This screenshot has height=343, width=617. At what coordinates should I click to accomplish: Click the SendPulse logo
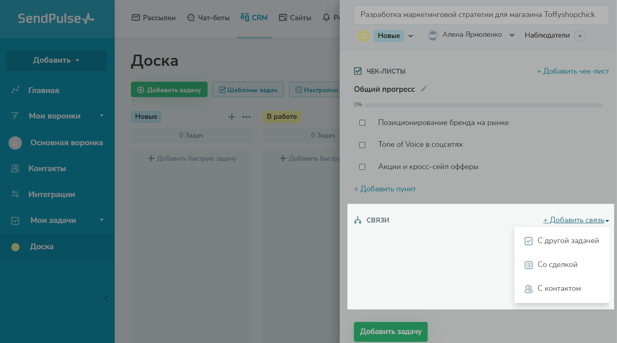tap(56, 19)
